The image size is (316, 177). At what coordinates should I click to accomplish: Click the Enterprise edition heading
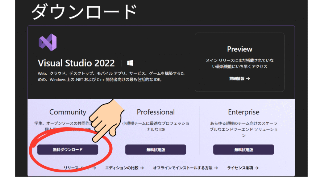coord(244,112)
